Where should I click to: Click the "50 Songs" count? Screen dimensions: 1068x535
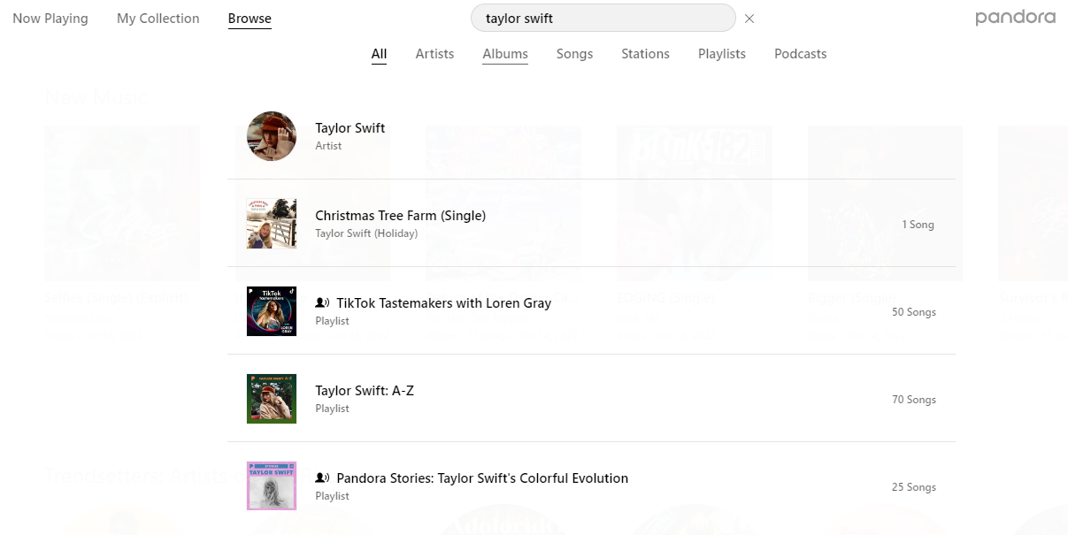click(x=914, y=312)
